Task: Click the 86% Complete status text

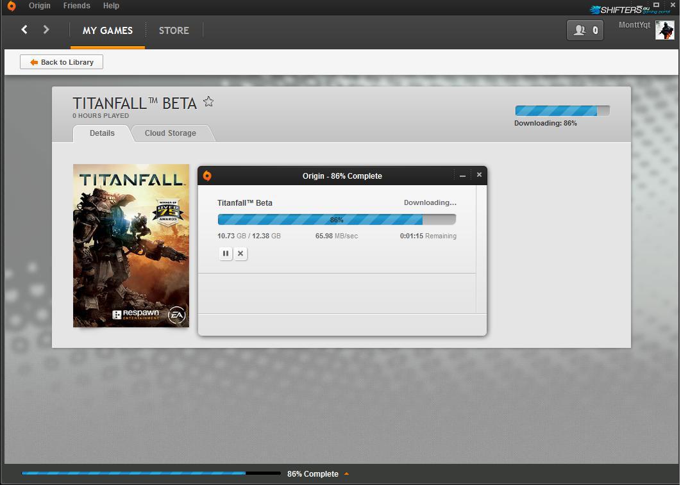Action: tap(313, 473)
